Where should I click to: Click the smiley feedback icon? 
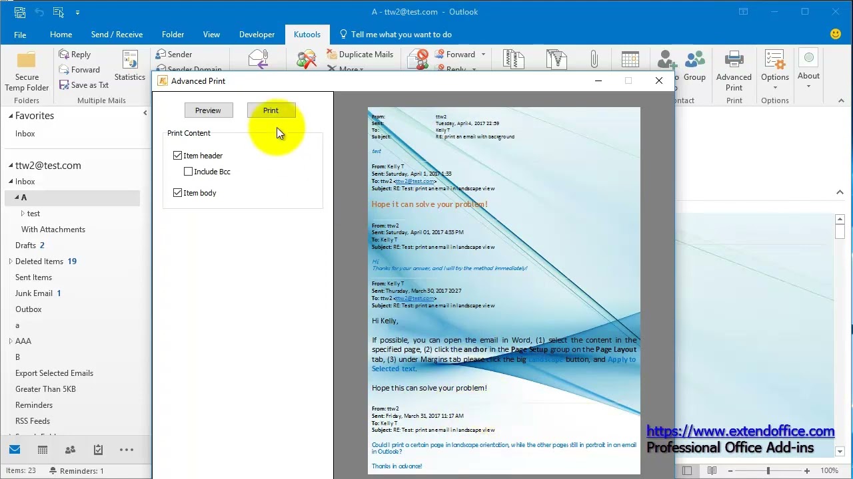pyautogui.click(x=836, y=34)
